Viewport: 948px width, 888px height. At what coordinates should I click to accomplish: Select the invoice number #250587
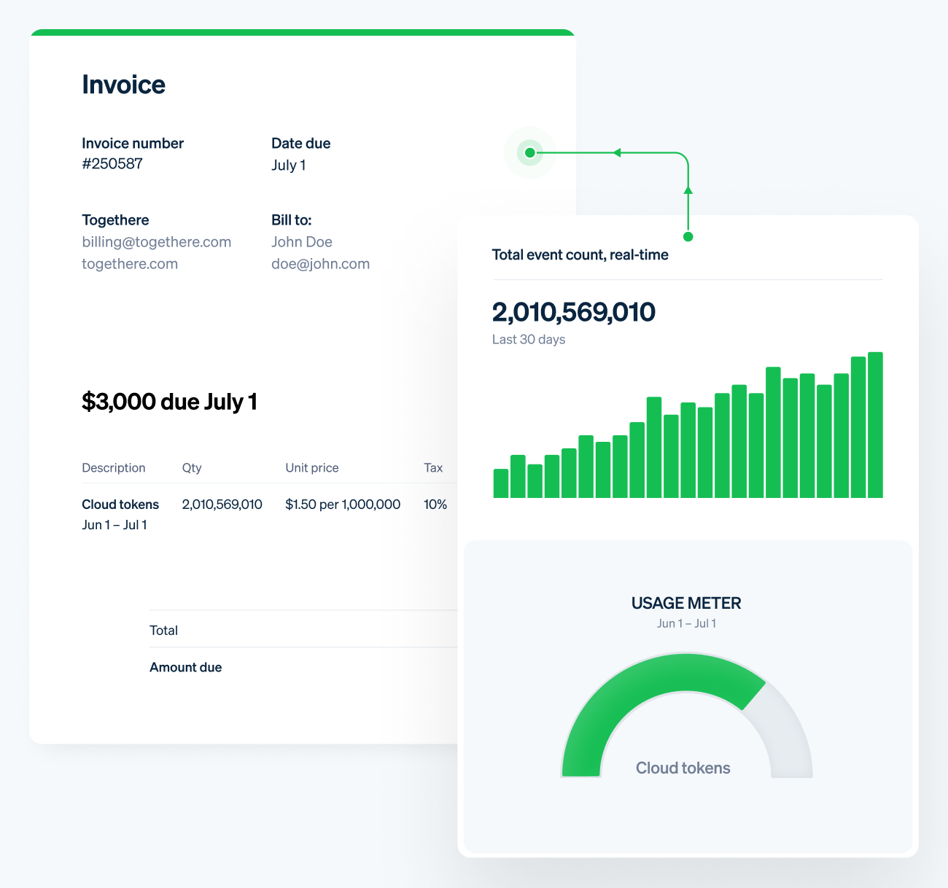point(113,163)
